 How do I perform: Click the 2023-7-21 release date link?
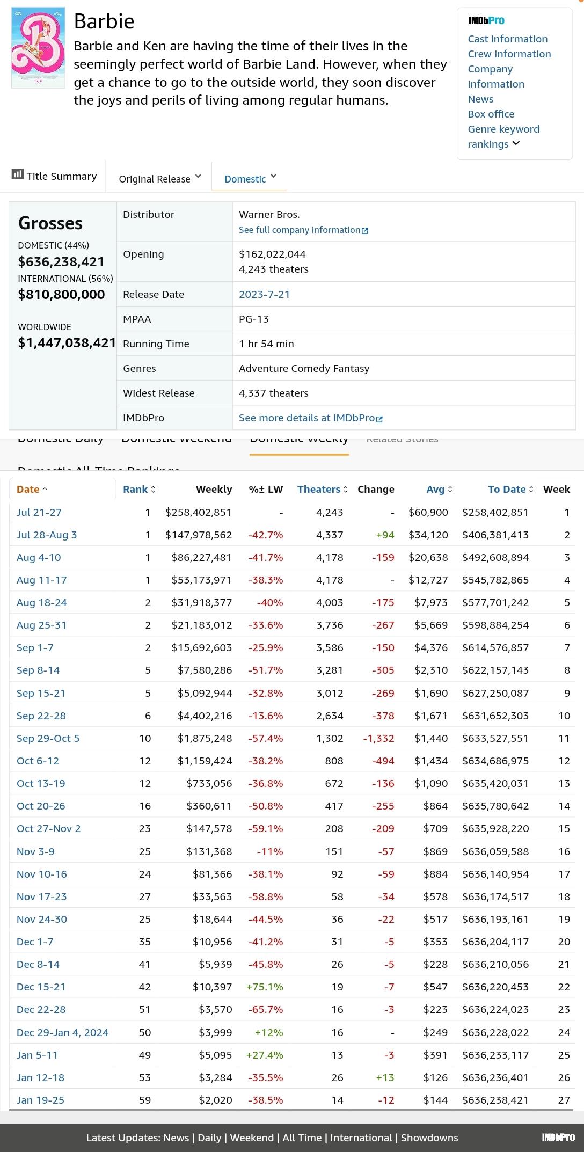coord(264,294)
